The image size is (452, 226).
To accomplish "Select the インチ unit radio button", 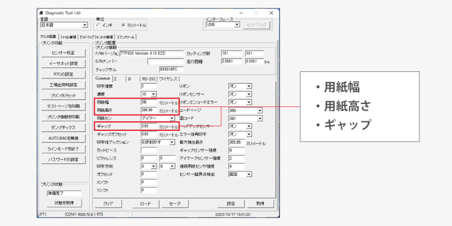I will pyautogui.click(x=99, y=26).
